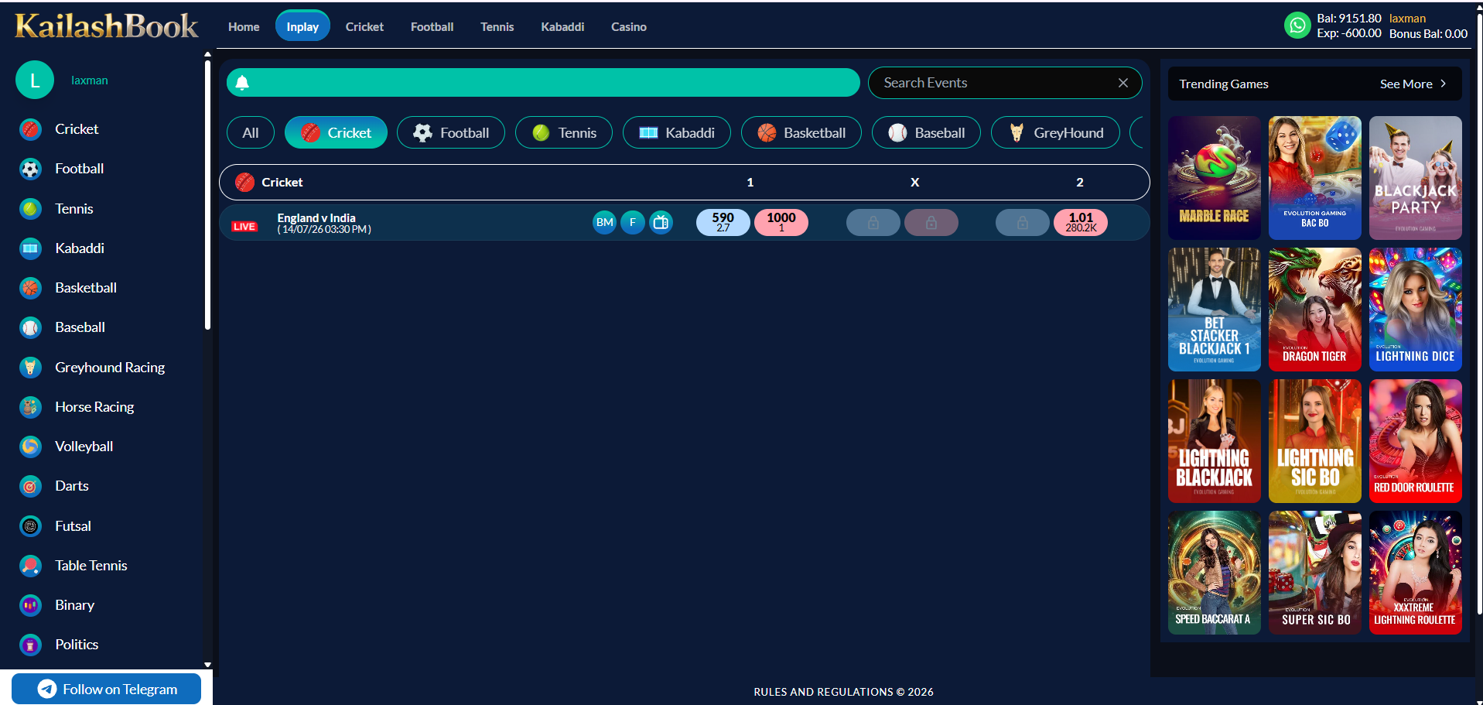
Task: Click lay odds 1.01 for India
Action: 1081,222
